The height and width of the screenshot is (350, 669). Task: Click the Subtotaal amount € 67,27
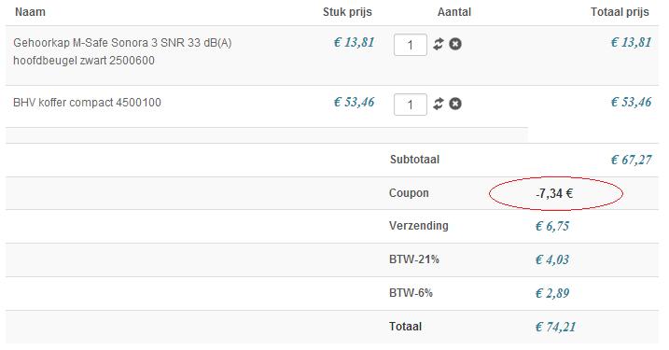click(x=631, y=160)
